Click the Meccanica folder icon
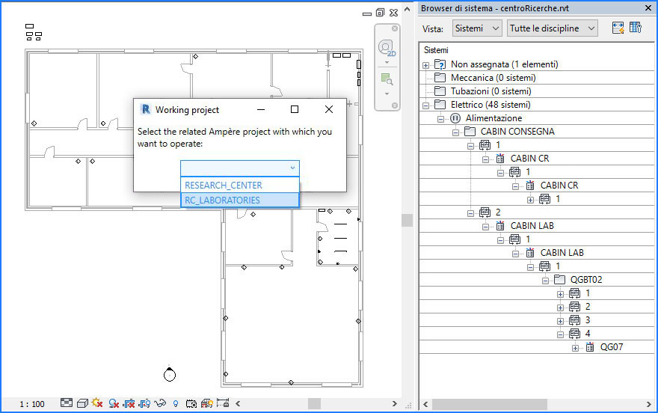This screenshot has height=413, width=658. coord(440,78)
